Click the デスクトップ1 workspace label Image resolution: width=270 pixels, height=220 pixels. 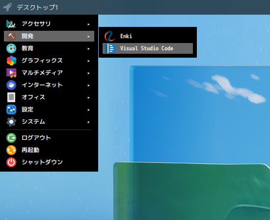pyautogui.click(x=37, y=7)
